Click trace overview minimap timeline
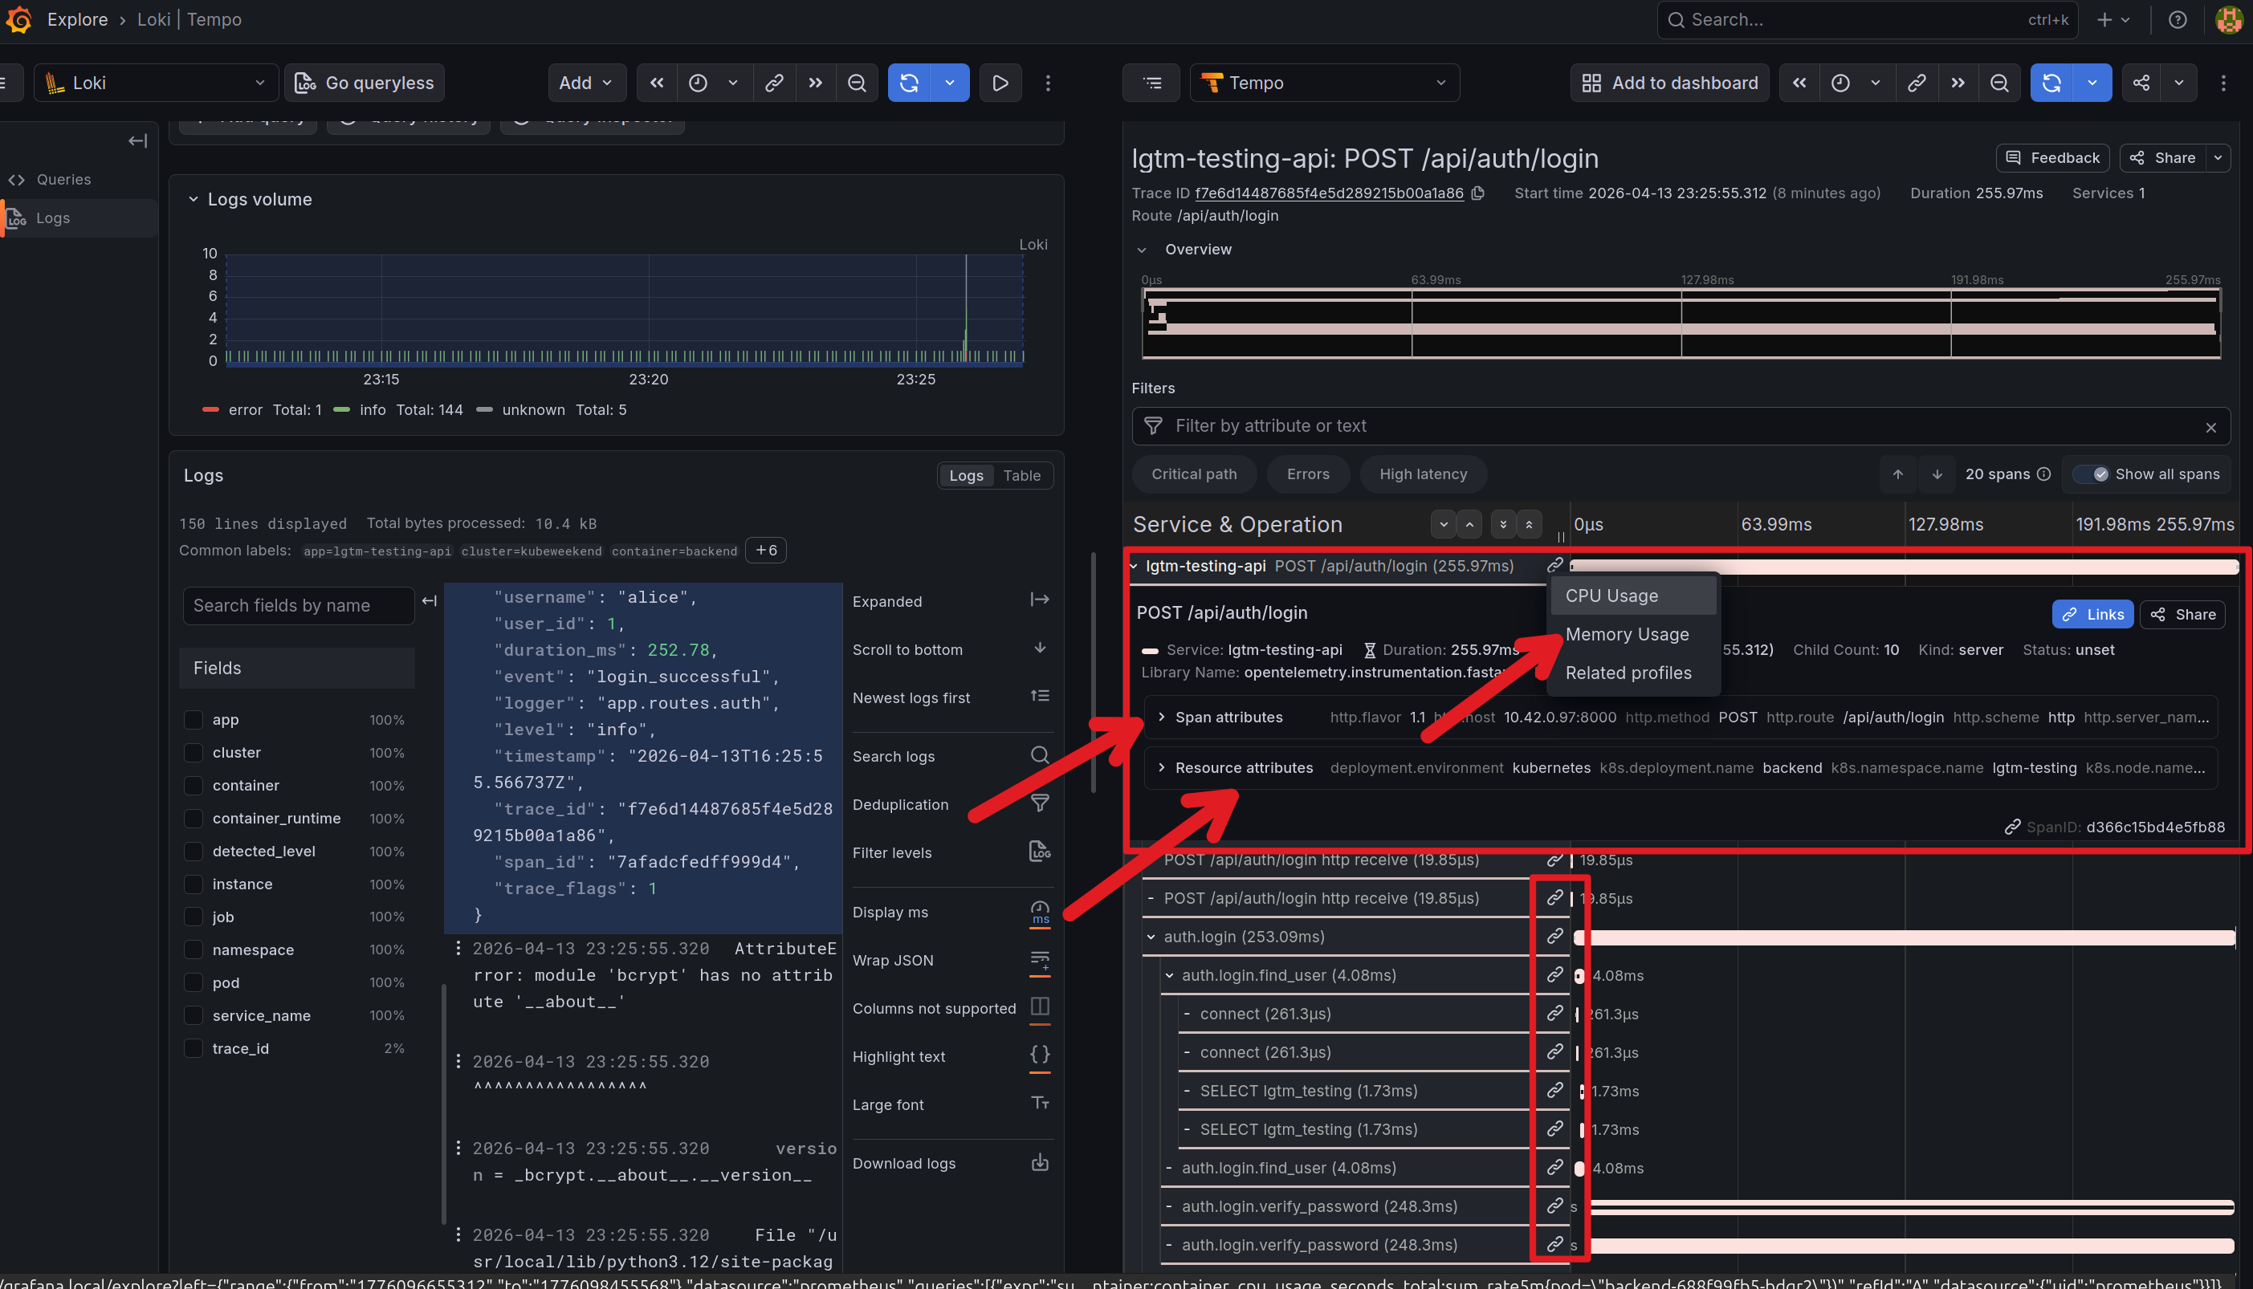This screenshot has width=2253, height=1289. (1680, 323)
